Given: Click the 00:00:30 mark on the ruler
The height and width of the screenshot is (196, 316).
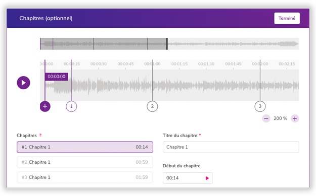Looking at the screenshot, I should (99, 64).
